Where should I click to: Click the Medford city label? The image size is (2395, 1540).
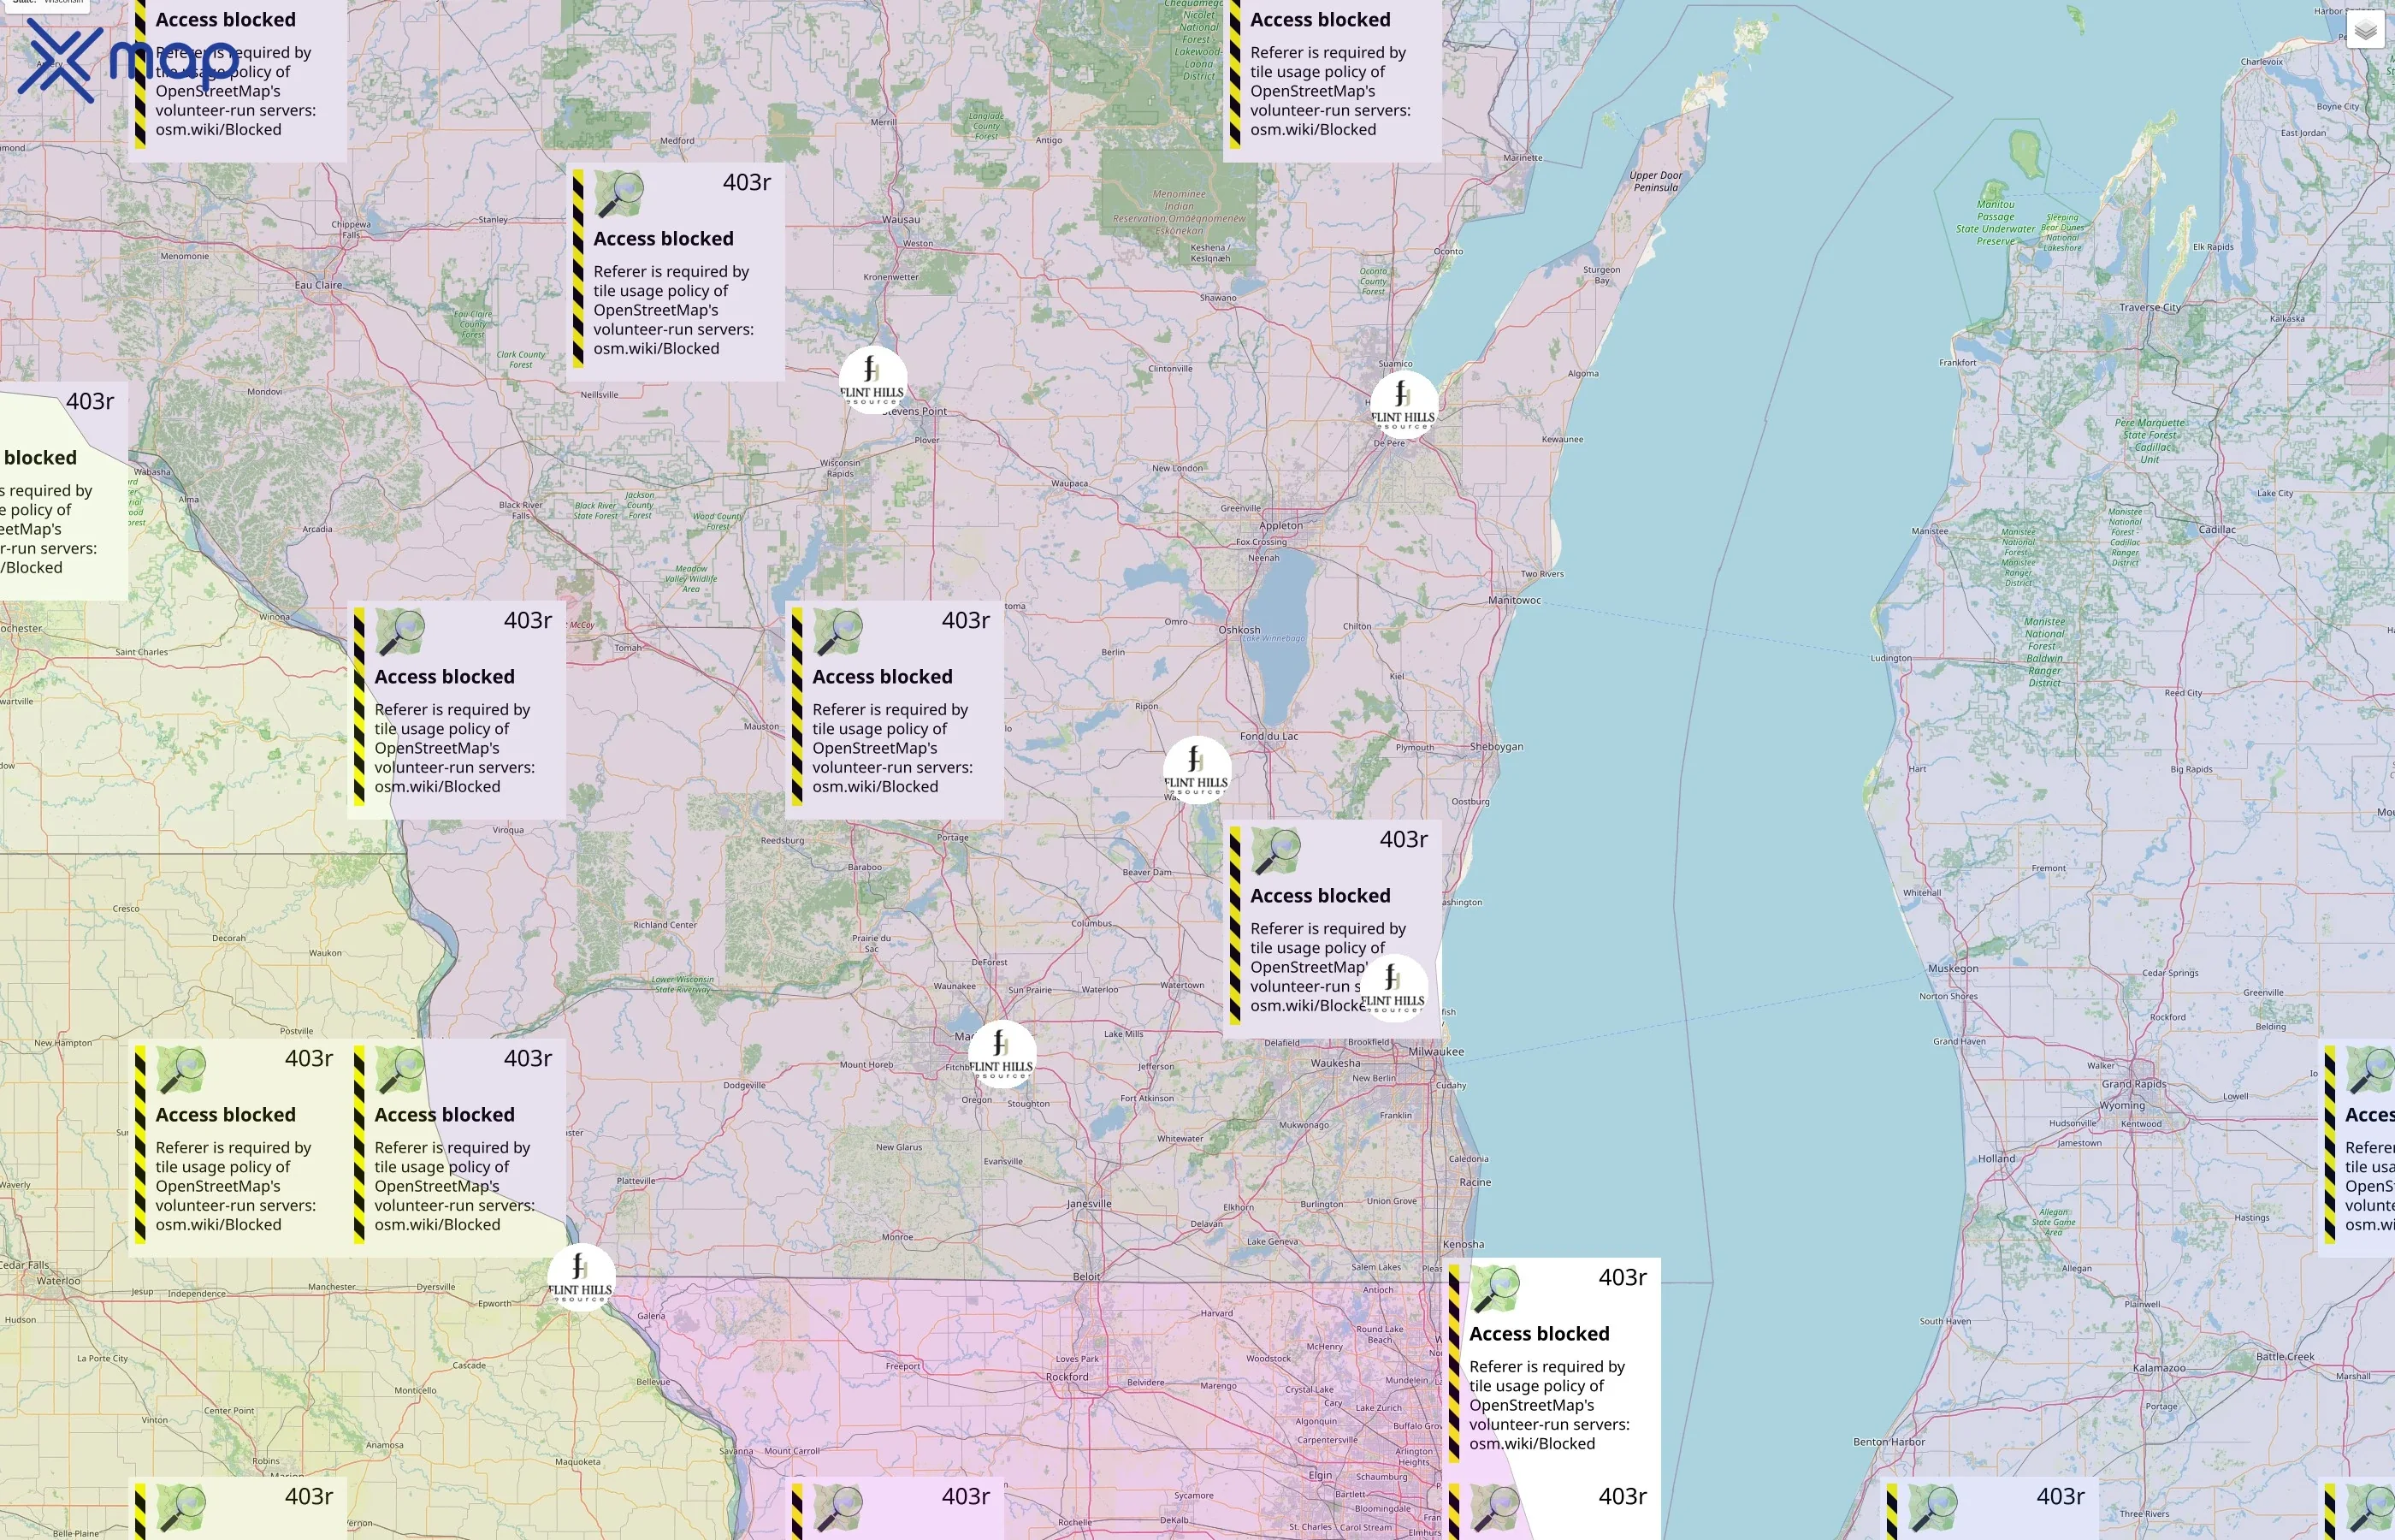pos(677,141)
